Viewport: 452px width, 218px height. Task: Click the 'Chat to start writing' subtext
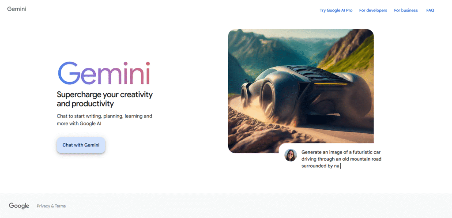[x=104, y=120]
